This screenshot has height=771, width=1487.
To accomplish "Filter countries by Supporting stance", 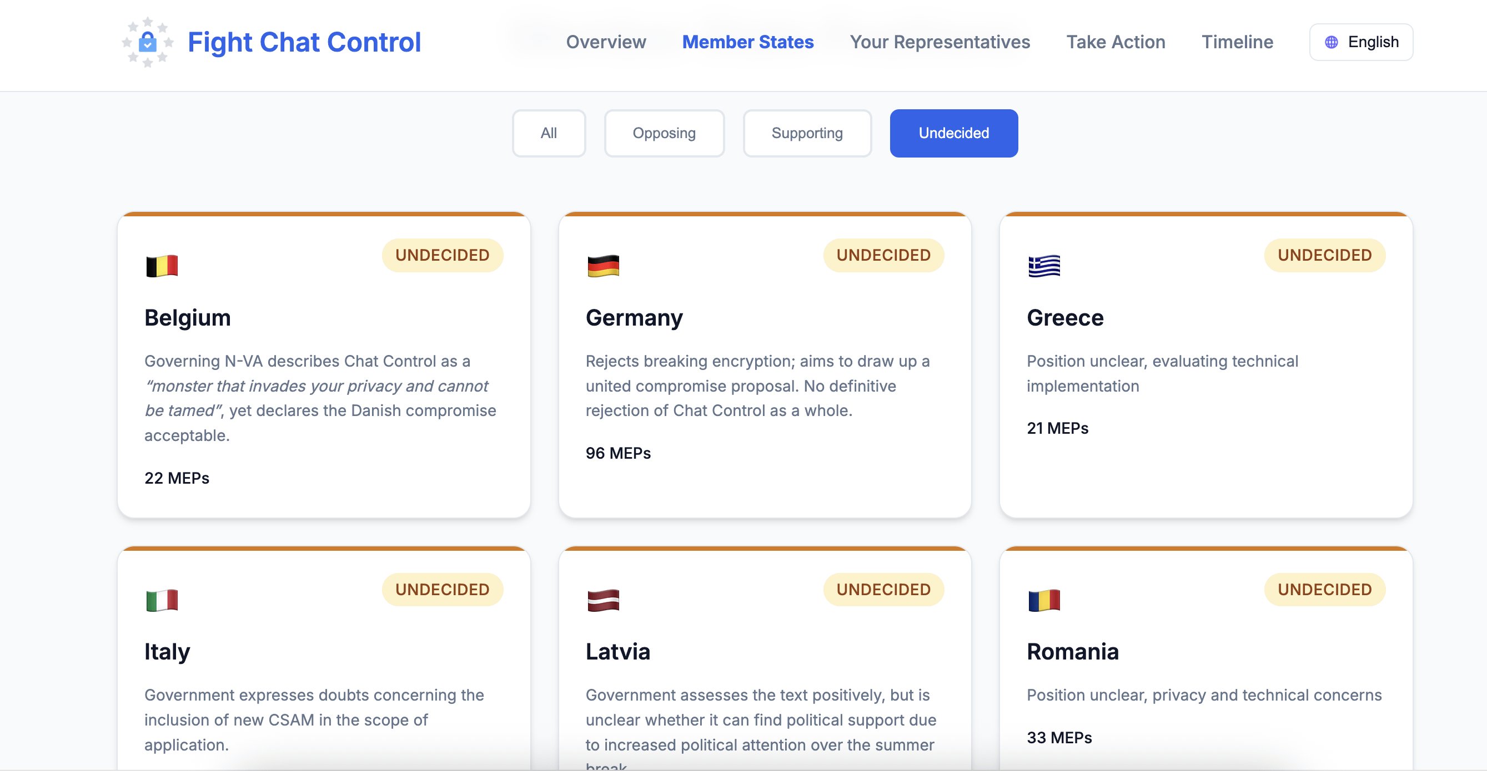I will (x=806, y=133).
